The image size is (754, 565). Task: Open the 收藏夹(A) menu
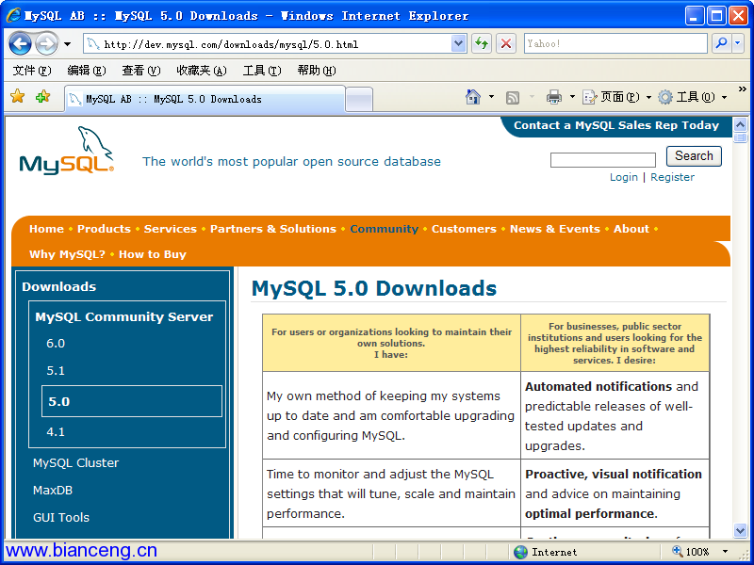click(202, 71)
